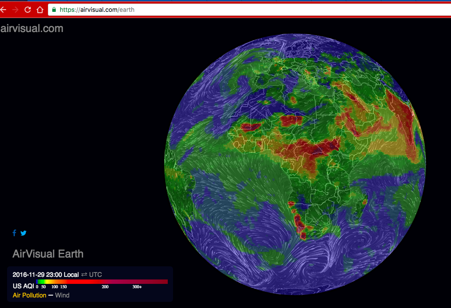Select the Wind overlay option
Viewport: 451px width, 308px height.
[x=62, y=295]
